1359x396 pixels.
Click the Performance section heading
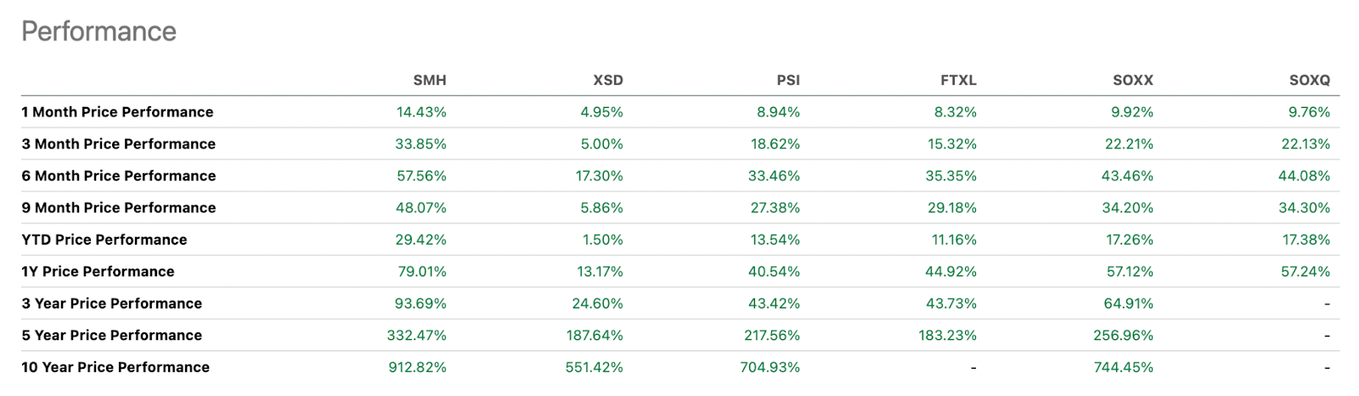pyautogui.click(x=99, y=31)
